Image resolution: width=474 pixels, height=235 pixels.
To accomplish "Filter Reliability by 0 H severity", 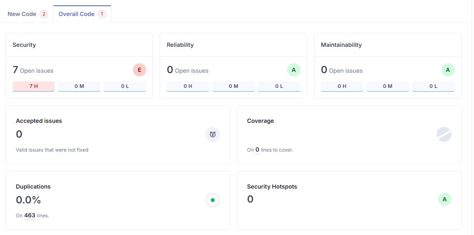I will tap(188, 86).
